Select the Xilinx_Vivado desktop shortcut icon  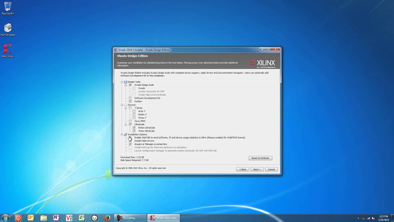coord(8,51)
